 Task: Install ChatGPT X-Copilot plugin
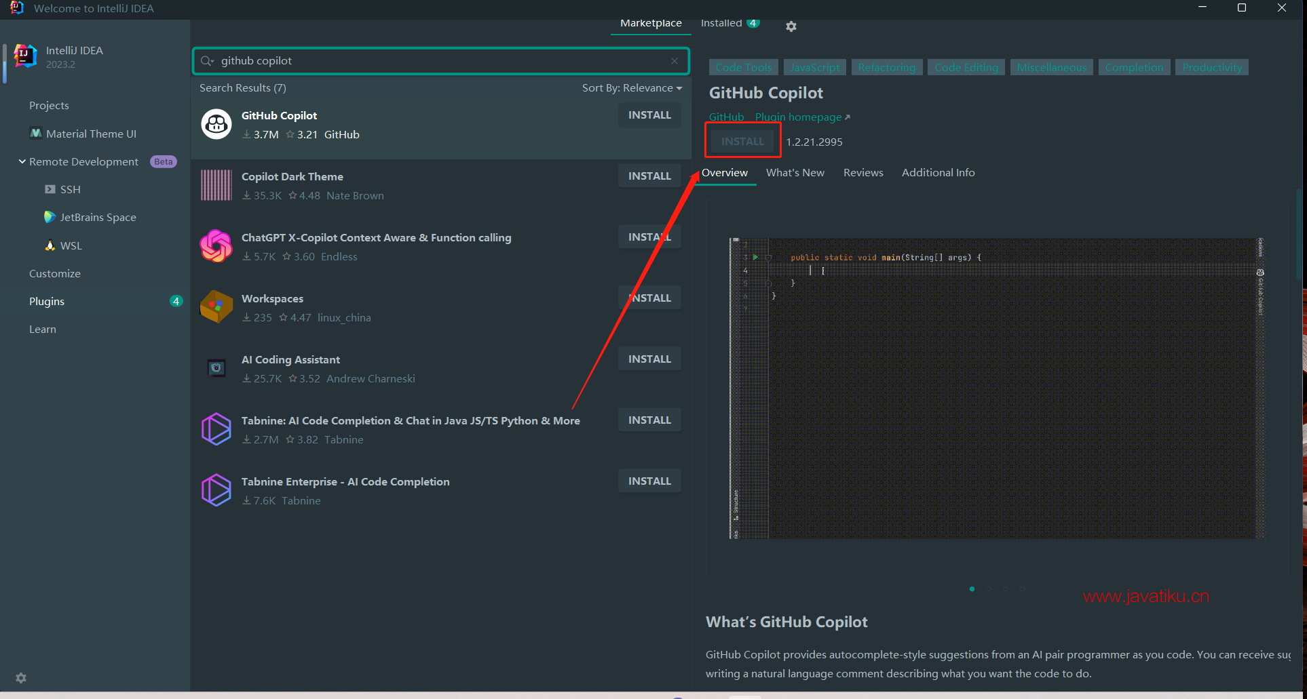coord(649,237)
